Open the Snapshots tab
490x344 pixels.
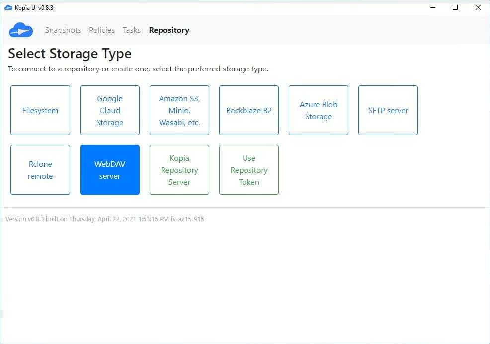pos(63,30)
